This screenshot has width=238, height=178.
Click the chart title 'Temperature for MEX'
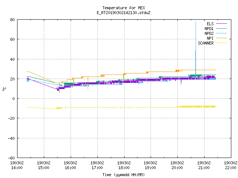point(123,8)
